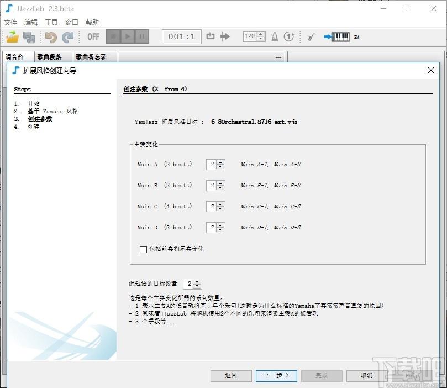
Task: Click the 下一步 button
Action: (x=276, y=376)
